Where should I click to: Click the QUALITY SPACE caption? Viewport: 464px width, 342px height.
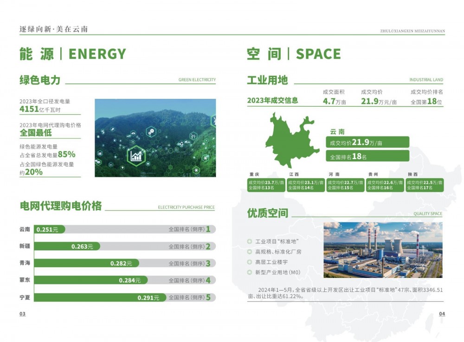pyautogui.click(x=428, y=213)
